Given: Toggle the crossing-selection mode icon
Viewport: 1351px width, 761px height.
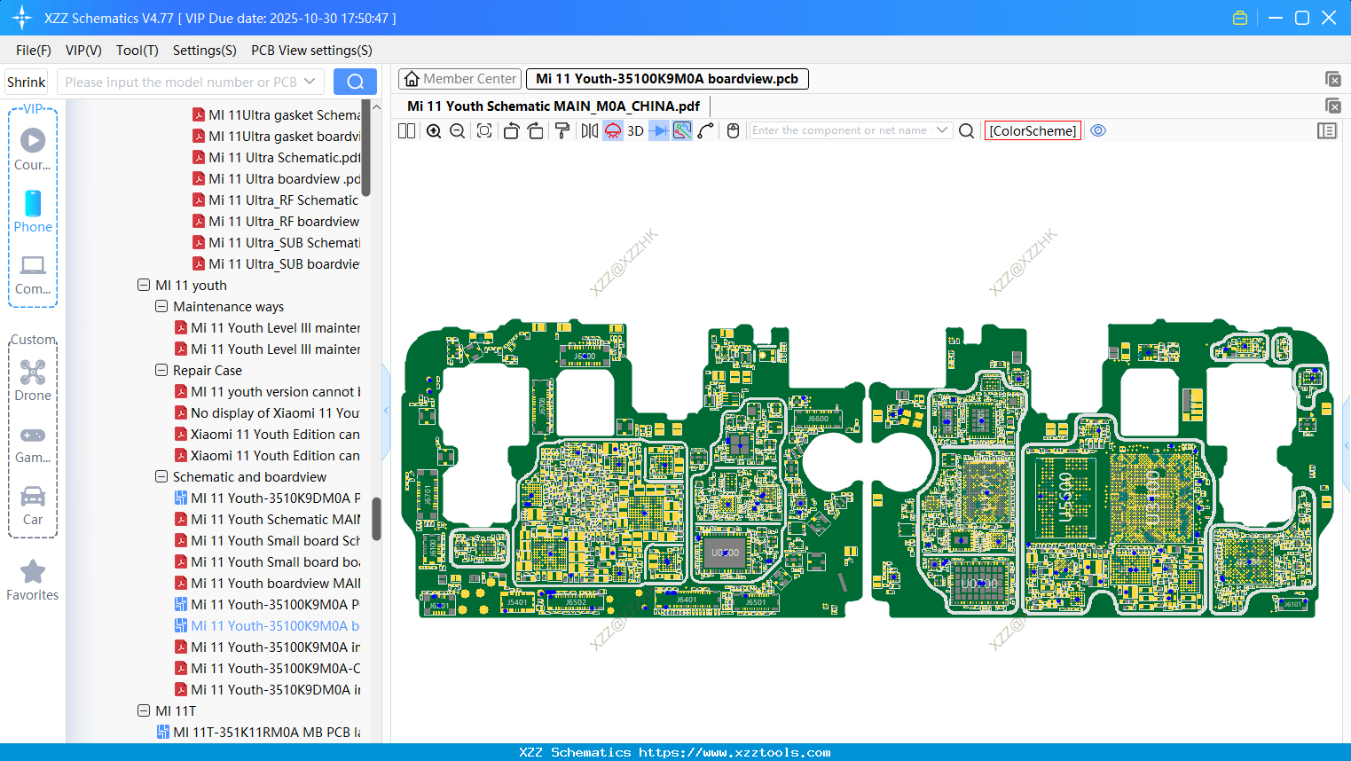Looking at the screenshot, I should coord(682,130).
